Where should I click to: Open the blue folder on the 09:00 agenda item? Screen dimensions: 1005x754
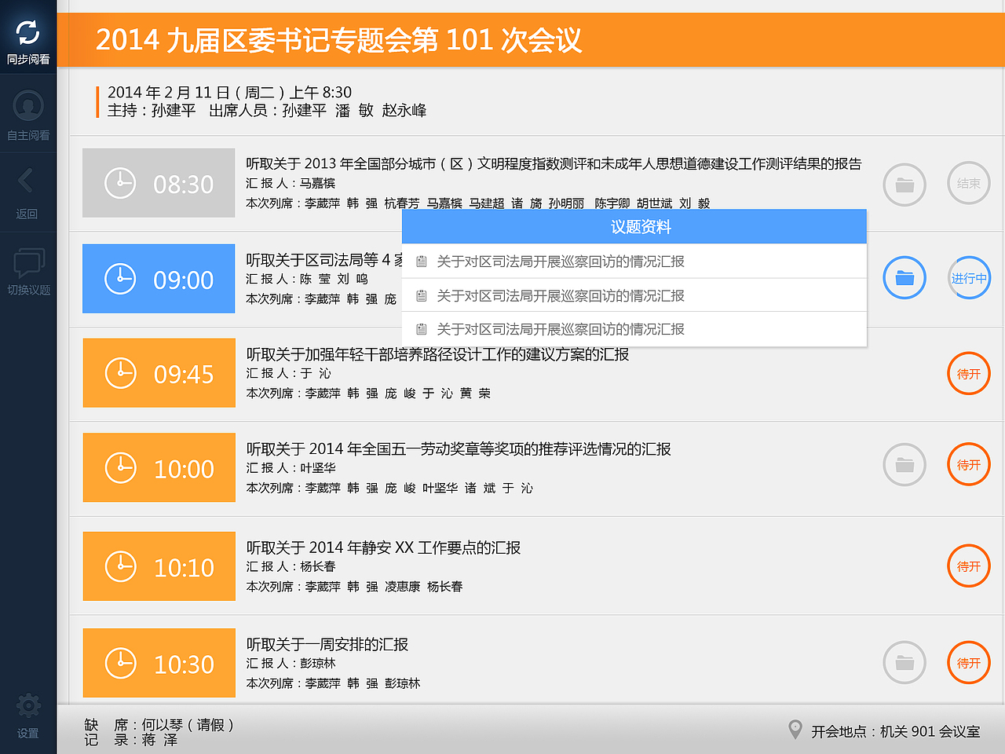tap(904, 278)
